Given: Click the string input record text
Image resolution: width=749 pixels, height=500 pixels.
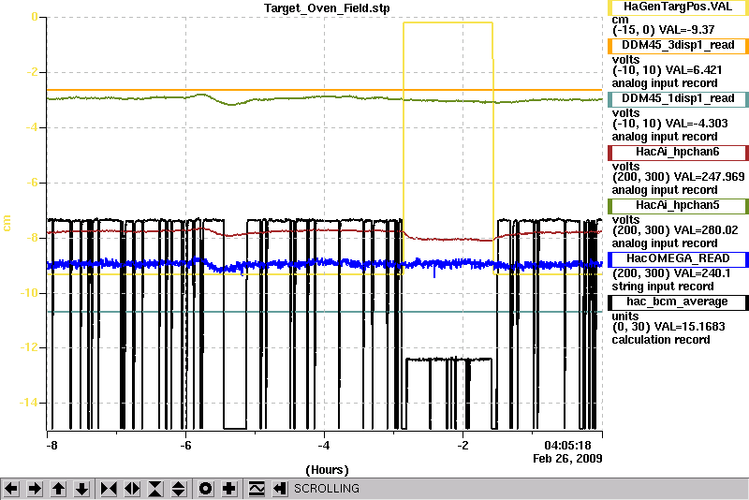Looking at the screenshot, I should [663, 287].
